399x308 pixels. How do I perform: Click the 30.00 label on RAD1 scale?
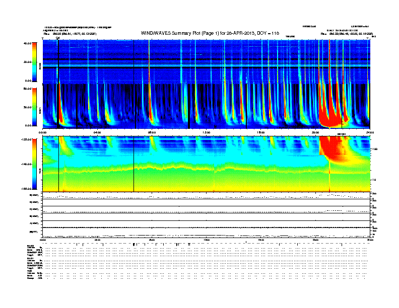click(x=28, y=107)
